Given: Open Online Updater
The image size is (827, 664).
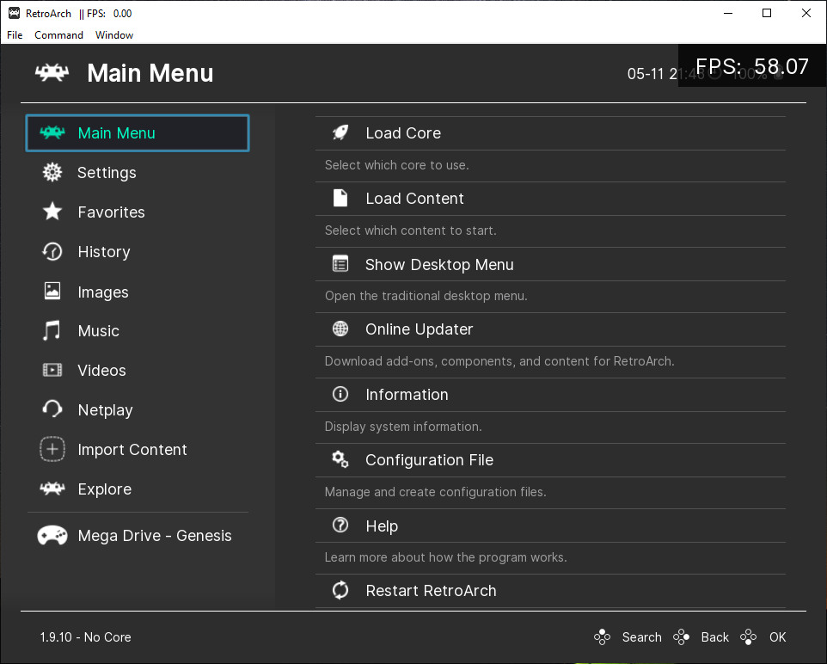Looking at the screenshot, I should point(551,329).
